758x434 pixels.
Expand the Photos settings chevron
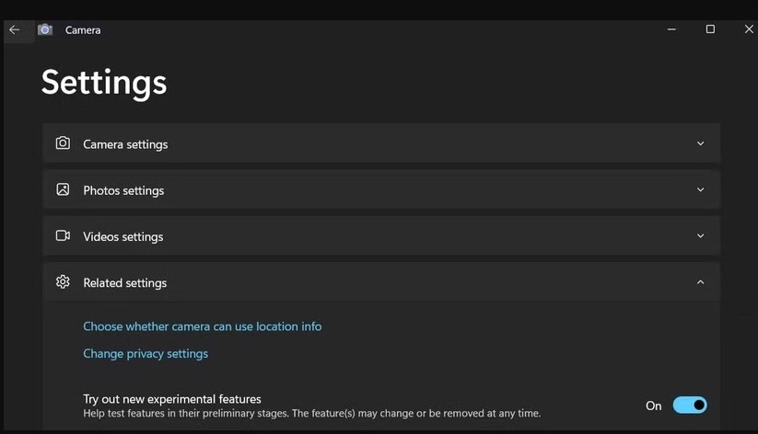(700, 189)
